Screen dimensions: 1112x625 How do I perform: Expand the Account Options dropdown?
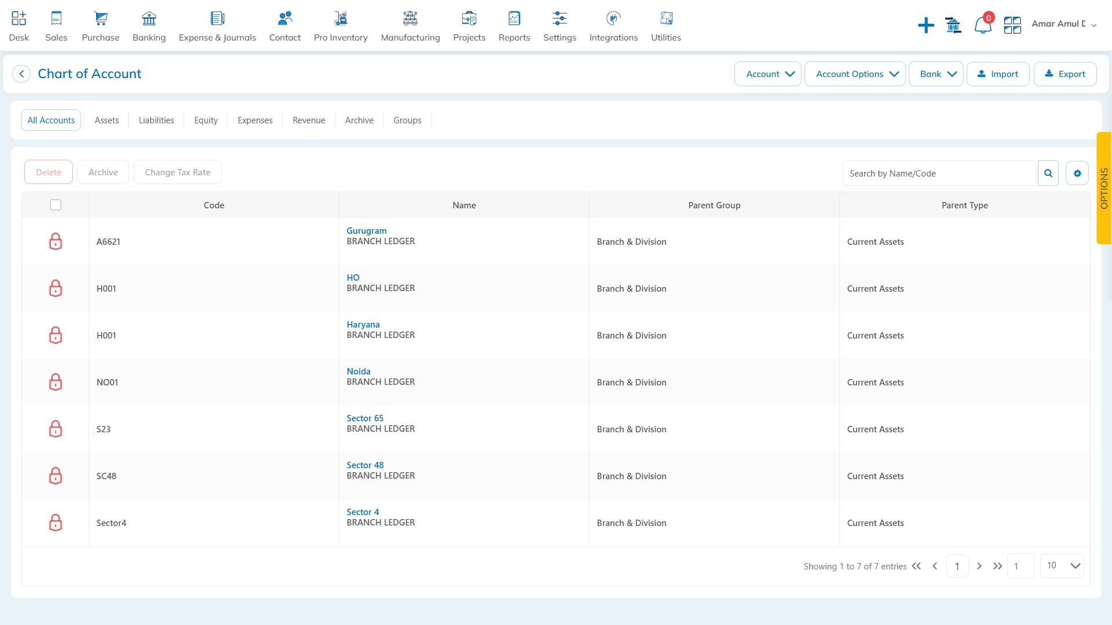[x=855, y=74]
